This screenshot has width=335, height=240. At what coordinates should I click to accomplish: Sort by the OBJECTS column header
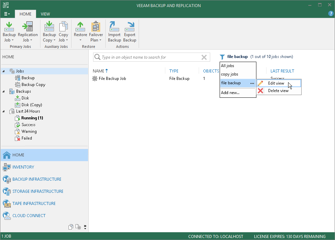coord(211,71)
